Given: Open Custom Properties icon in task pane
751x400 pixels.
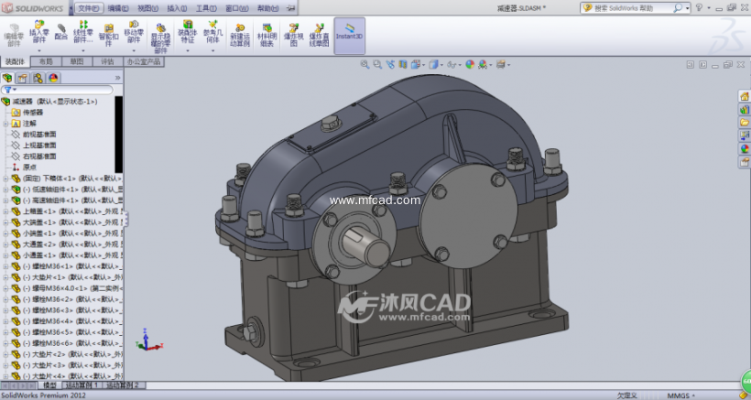Looking at the screenshot, I should (745, 162).
